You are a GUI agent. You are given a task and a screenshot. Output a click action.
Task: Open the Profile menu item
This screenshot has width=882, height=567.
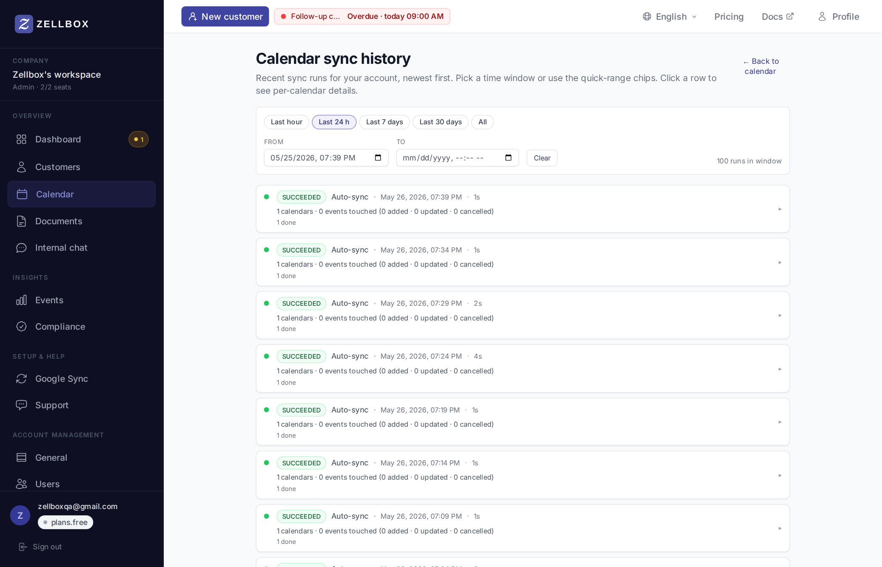coord(838,16)
